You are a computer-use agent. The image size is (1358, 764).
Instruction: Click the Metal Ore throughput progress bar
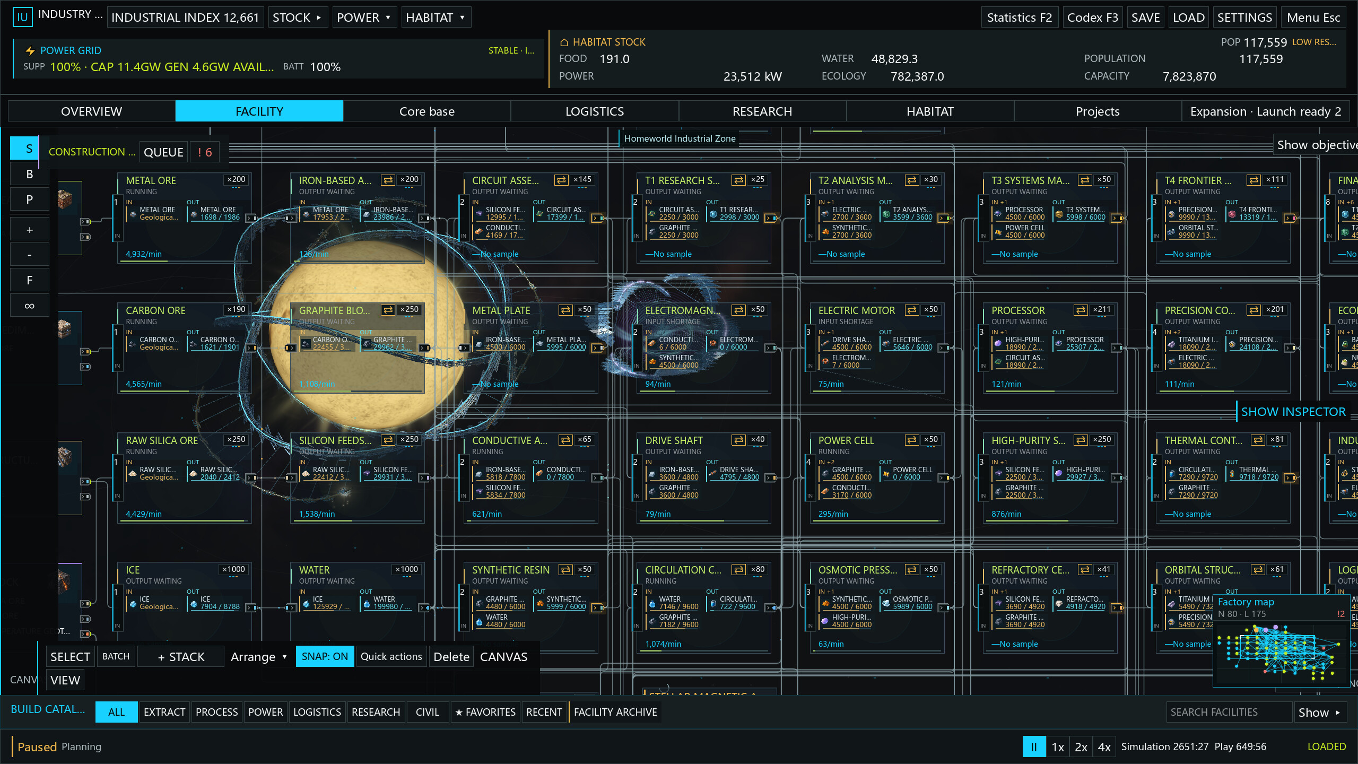[x=184, y=261]
